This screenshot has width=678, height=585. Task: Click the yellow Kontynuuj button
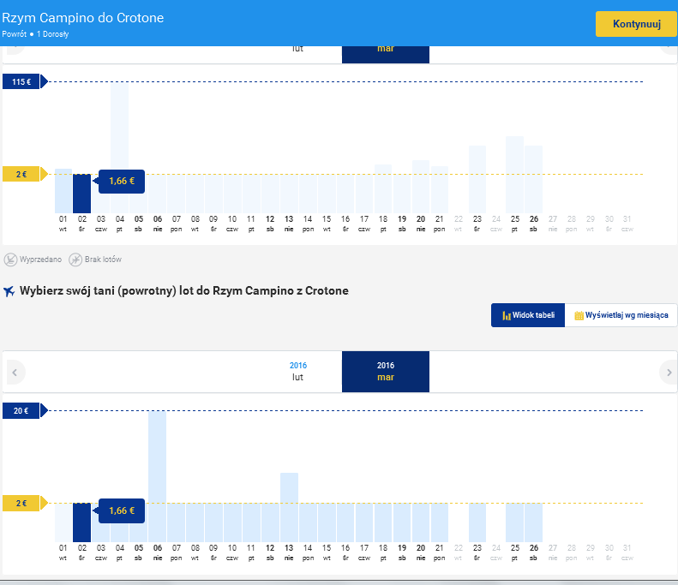pyautogui.click(x=636, y=24)
